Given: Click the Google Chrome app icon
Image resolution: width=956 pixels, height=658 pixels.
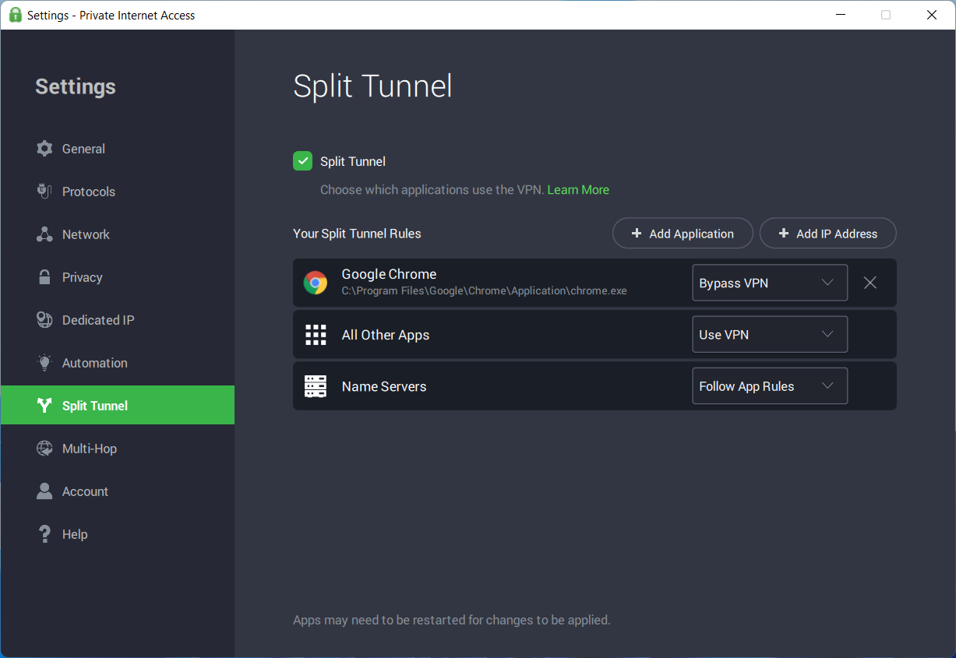Looking at the screenshot, I should [316, 283].
